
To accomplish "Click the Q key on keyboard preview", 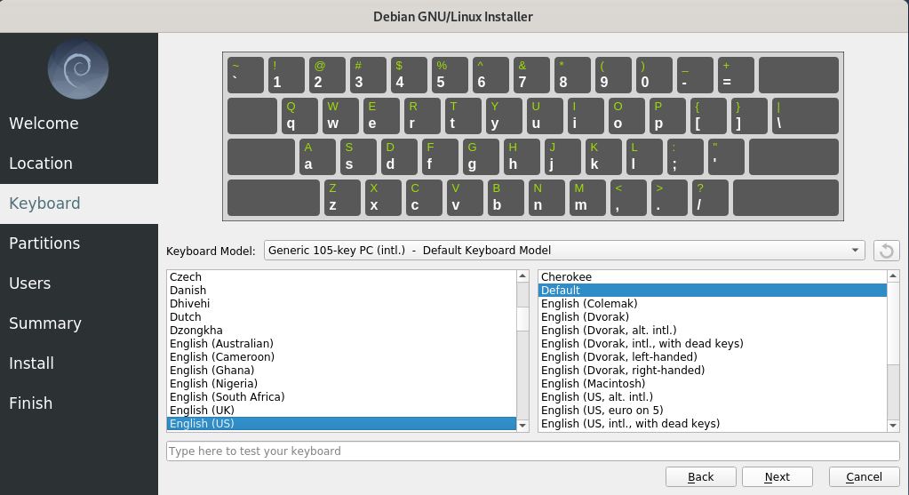I will [x=299, y=116].
